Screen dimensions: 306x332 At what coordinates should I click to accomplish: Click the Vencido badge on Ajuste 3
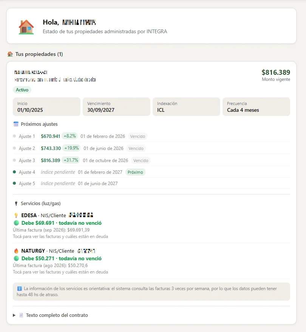pos(141,161)
